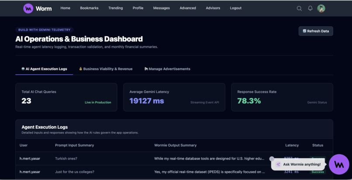Click the 'Turkish ones?' prompt cell

(66, 159)
